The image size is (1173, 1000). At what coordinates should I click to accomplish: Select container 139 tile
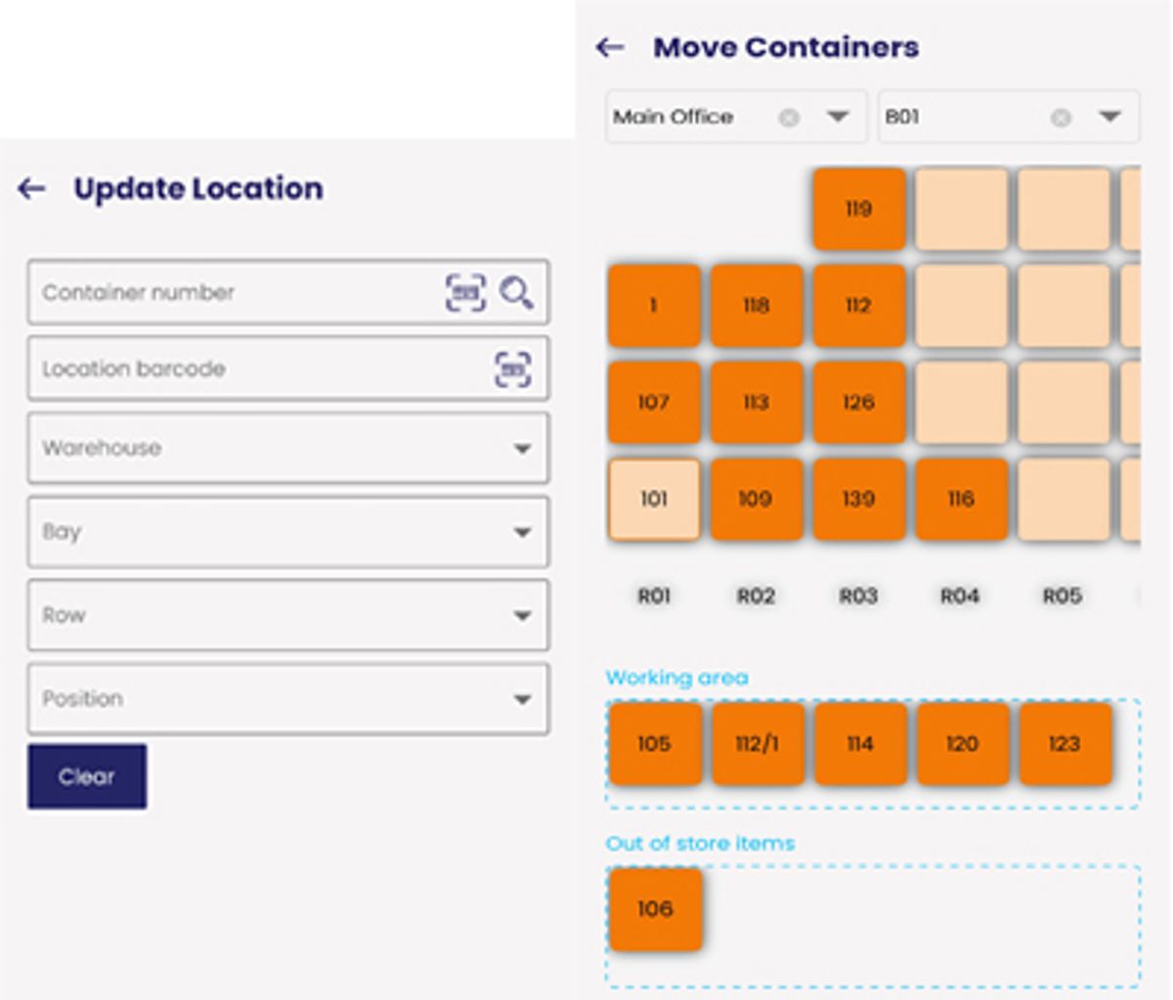tap(858, 499)
